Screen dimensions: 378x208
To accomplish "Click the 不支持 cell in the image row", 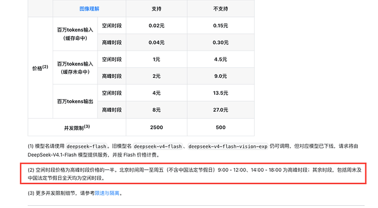I will (x=221, y=9).
